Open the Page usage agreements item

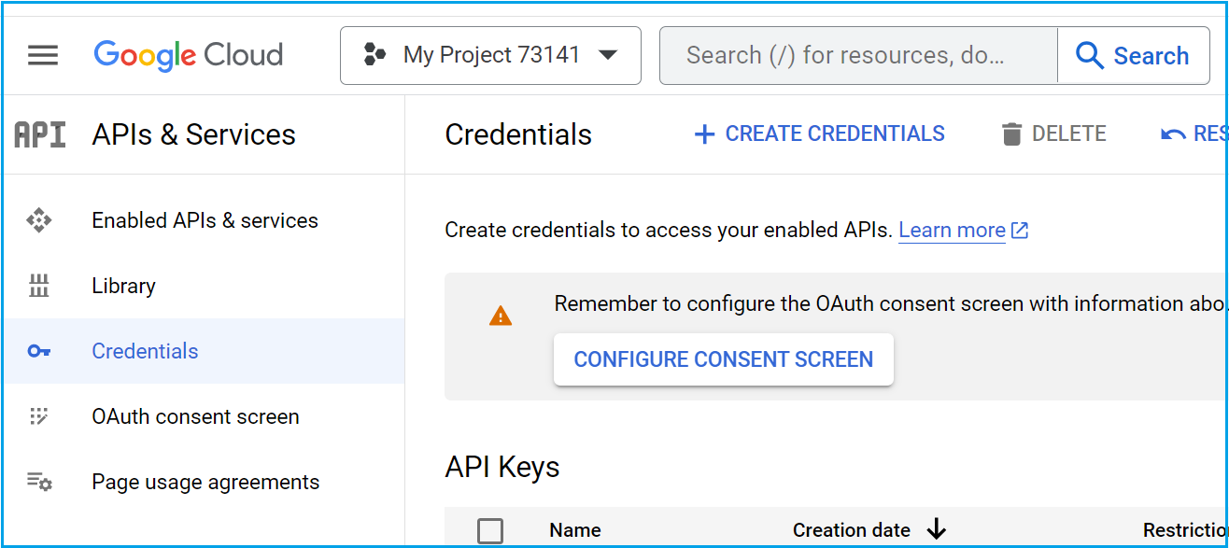tap(204, 482)
